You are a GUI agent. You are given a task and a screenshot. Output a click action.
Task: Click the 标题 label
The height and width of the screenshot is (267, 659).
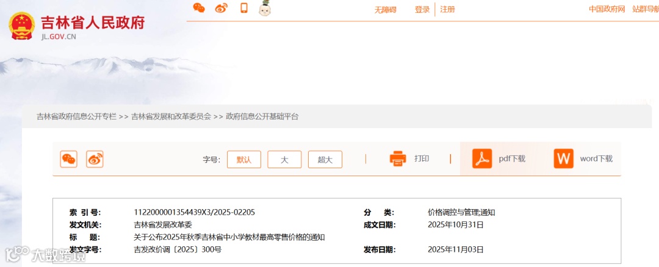85,237
